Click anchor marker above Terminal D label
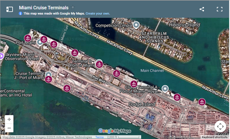 click(75, 53)
